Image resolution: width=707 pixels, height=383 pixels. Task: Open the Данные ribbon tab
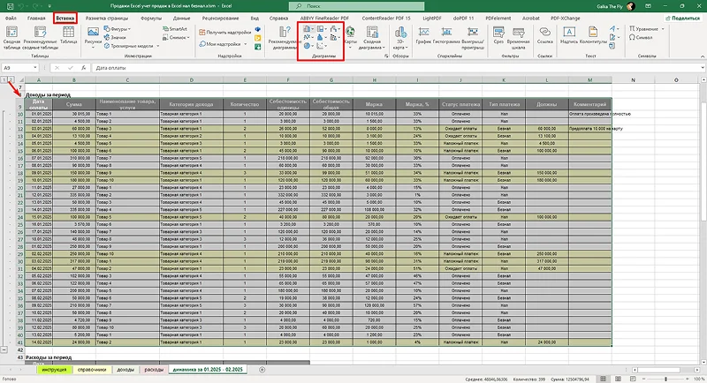point(181,19)
